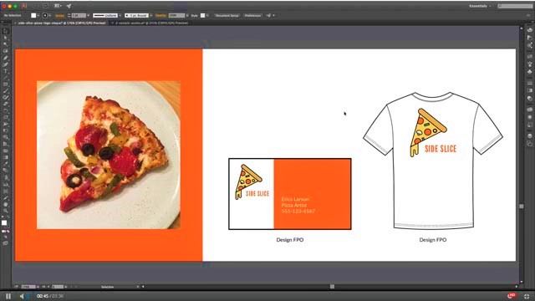
Task: Enter fullscreen in the video player
Action: pos(527,296)
